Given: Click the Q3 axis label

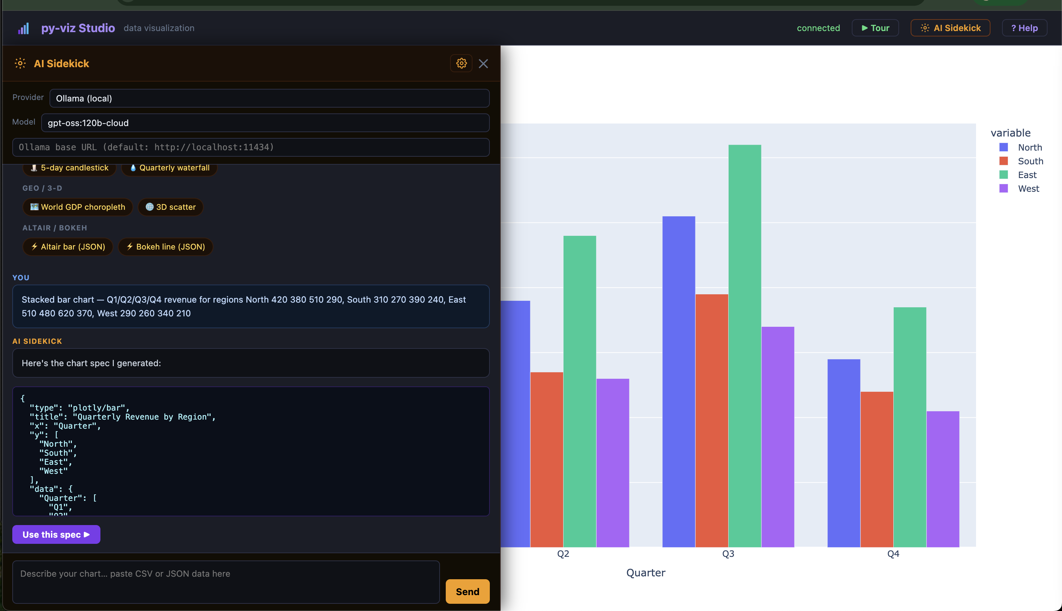Looking at the screenshot, I should [728, 554].
